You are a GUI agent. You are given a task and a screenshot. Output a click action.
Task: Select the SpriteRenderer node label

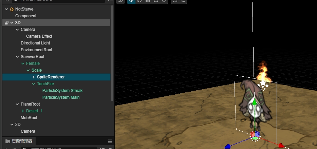tap(51, 77)
